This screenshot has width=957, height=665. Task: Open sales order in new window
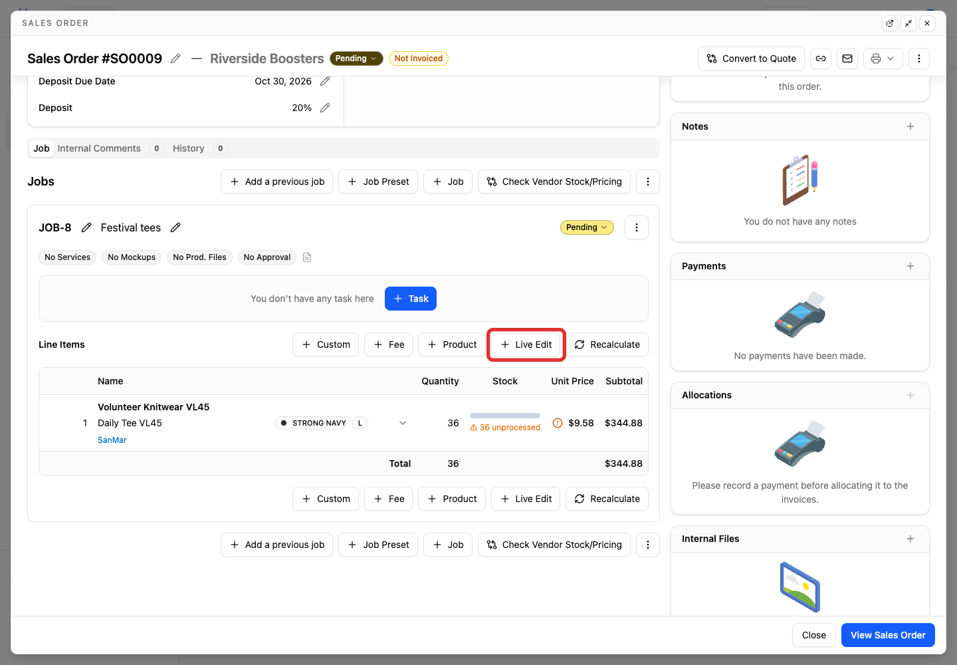click(890, 23)
